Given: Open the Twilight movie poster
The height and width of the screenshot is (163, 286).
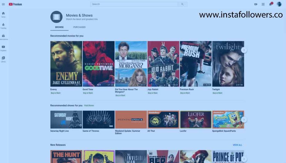Looking at the screenshot, I should coord(228,64).
